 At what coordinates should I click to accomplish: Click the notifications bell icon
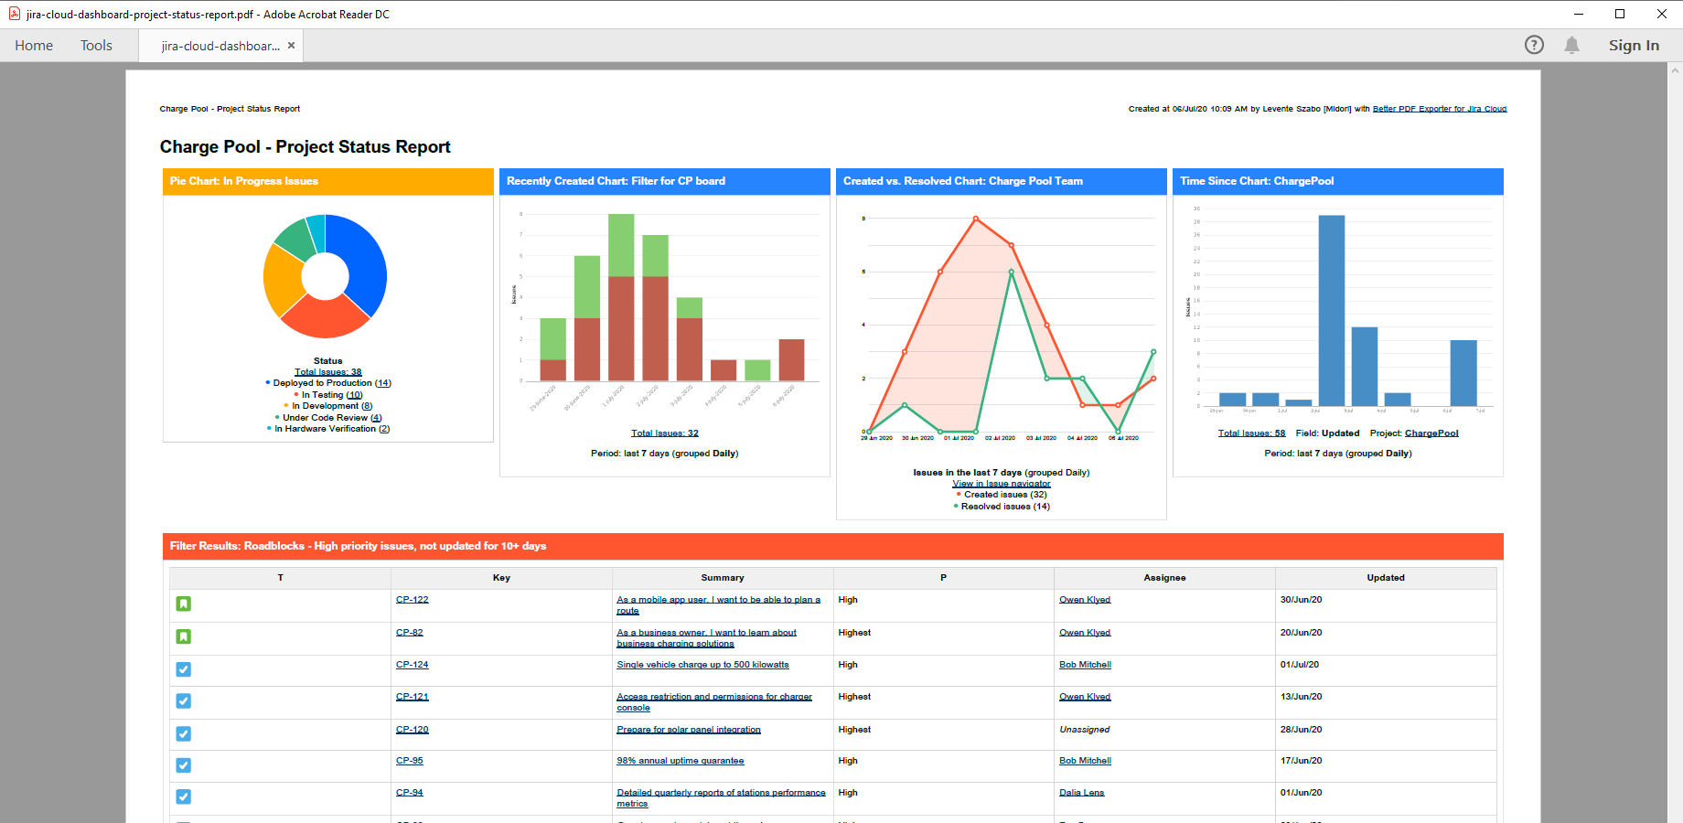pos(1572,45)
